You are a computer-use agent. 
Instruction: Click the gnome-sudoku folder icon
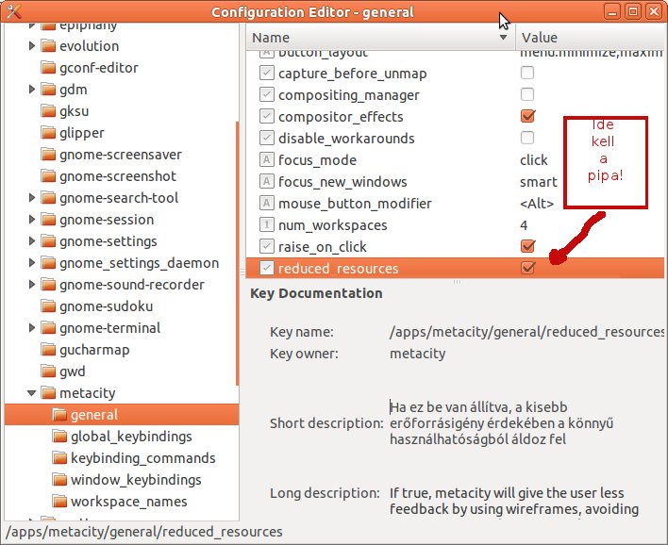pos(48,306)
